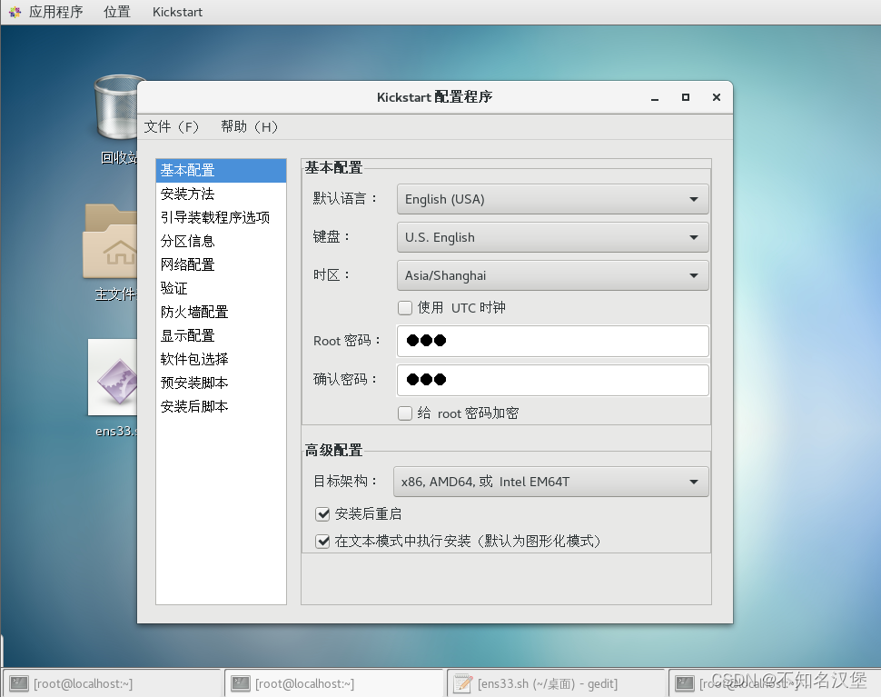Screen dimensions: 881x697
Task: Toggle the 使用 UTC 时钟 checkbox
Action: [x=404, y=308]
